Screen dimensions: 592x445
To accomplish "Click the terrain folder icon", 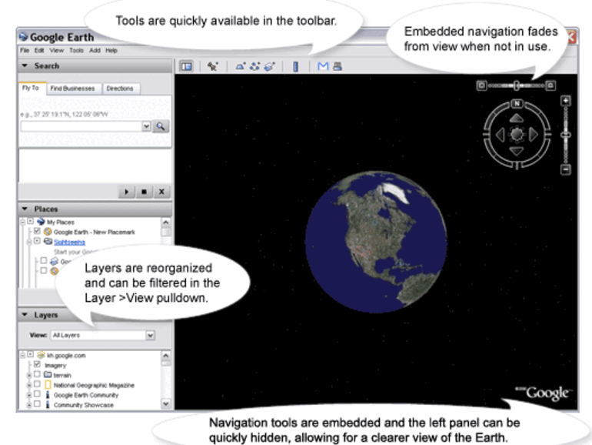I will 48,375.
